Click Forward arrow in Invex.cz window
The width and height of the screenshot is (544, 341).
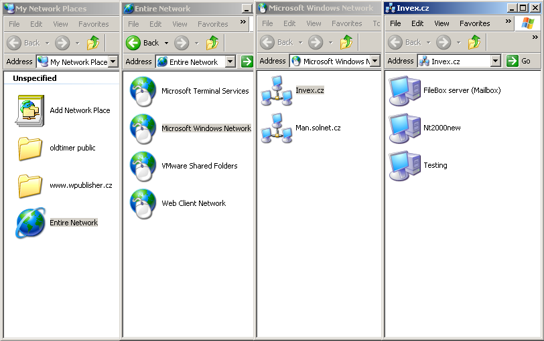[x=444, y=42]
